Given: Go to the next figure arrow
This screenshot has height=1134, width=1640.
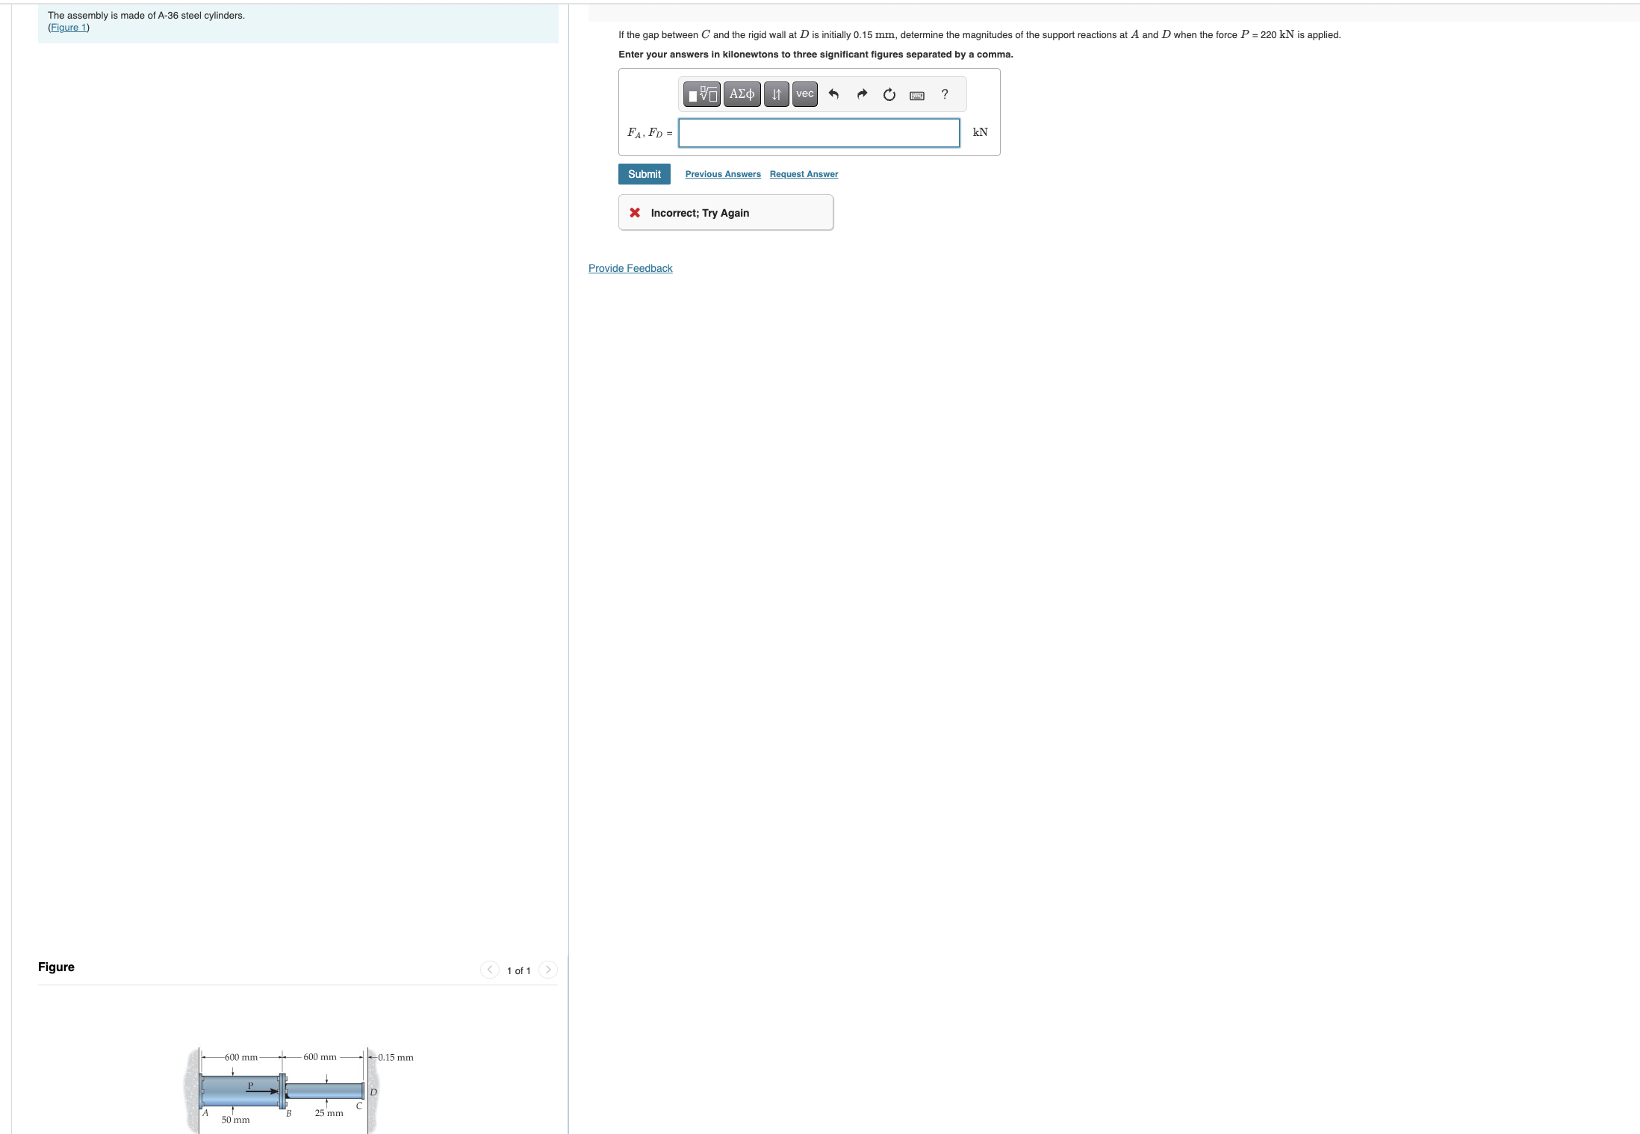Looking at the screenshot, I should [x=547, y=970].
